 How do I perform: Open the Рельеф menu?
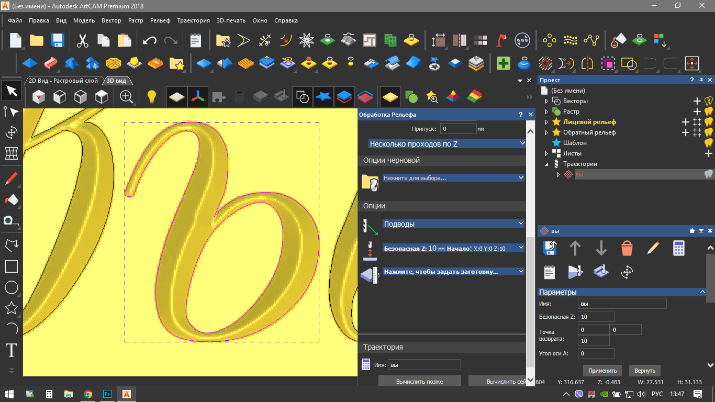[160, 20]
